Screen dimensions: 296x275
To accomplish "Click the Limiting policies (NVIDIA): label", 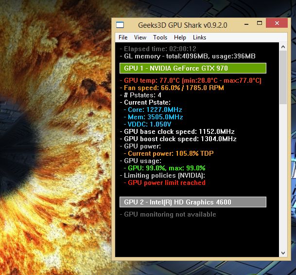I will pyautogui.click(x=162, y=175).
